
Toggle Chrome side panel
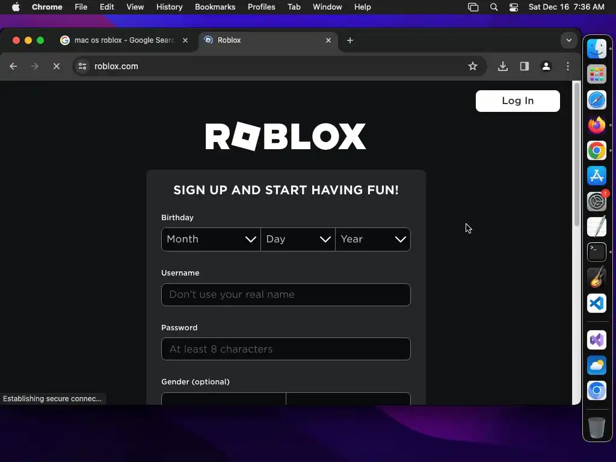click(x=525, y=66)
